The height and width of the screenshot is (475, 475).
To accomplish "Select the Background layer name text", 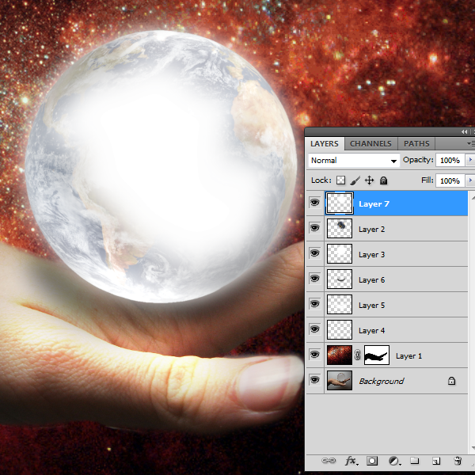I will click(x=382, y=381).
